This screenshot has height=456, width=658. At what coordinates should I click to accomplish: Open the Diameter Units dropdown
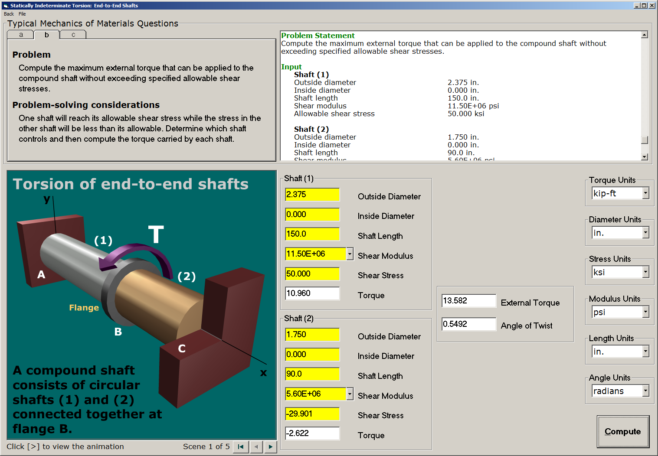645,232
